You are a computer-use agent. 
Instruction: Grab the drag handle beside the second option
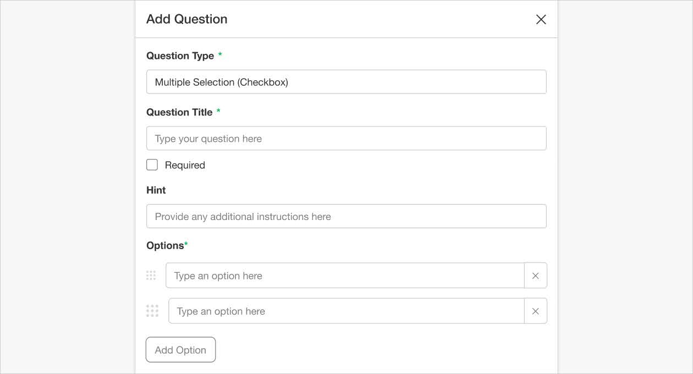(x=152, y=311)
